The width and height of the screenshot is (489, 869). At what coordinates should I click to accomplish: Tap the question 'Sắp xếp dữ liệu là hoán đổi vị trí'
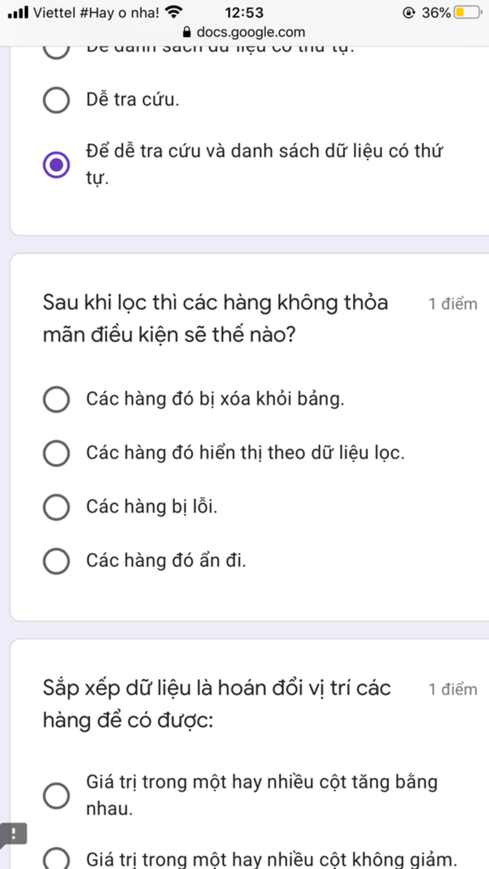(x=217, y=704)
